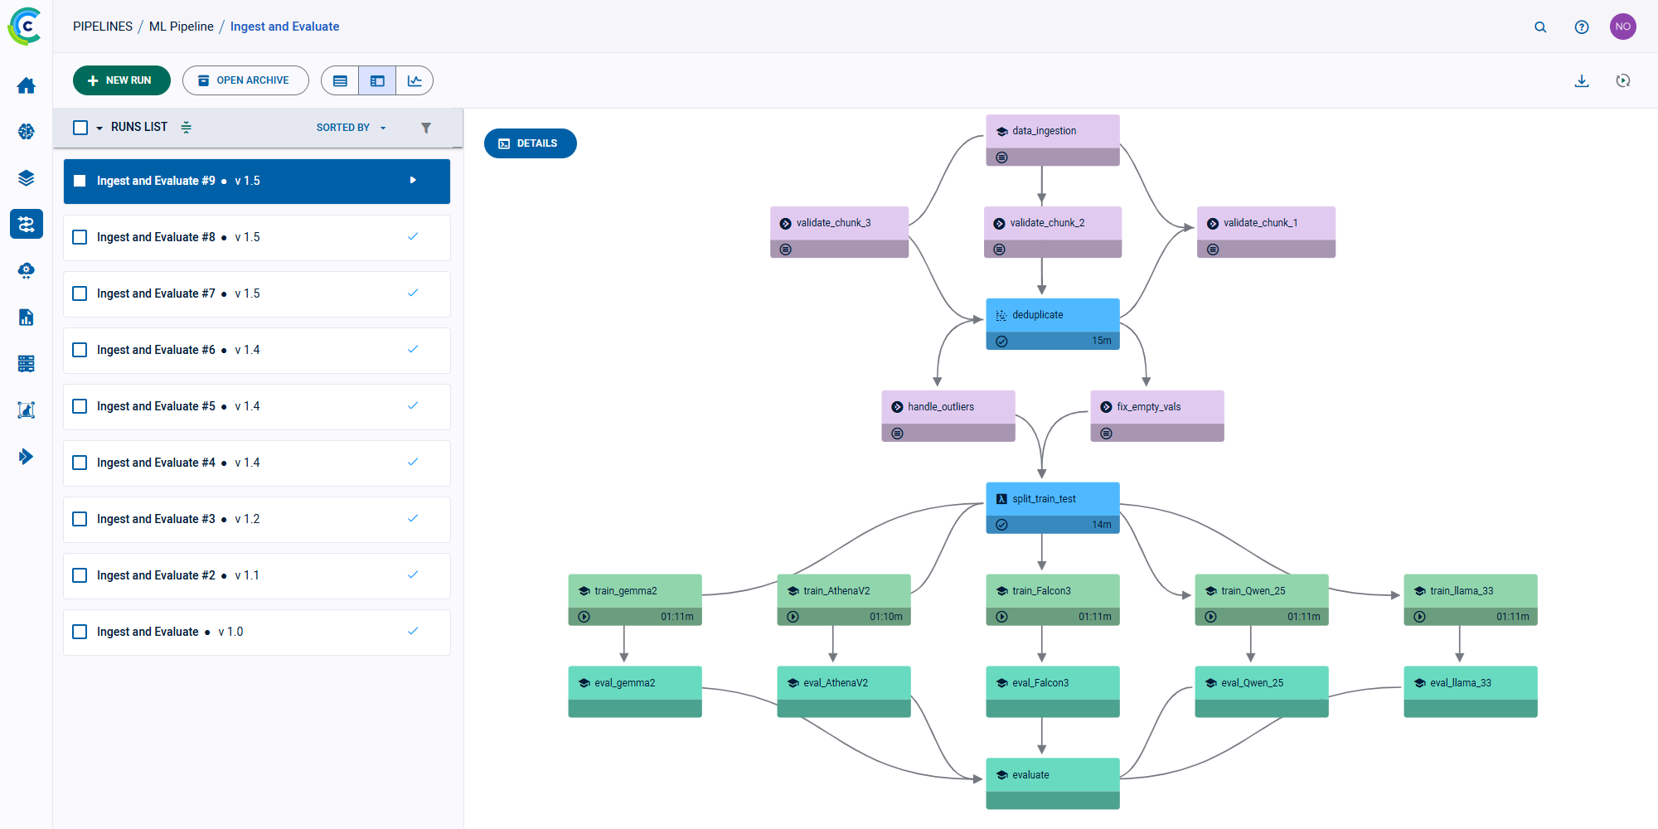The width and height of the screenshot is (1658, 829).
Task: Open the filter for the runs list
Action: pos(426,128)
